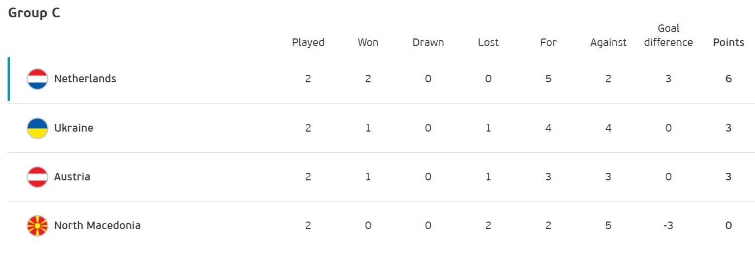Click the Played column header
This screenshot has height=254, width=755.
308,43
